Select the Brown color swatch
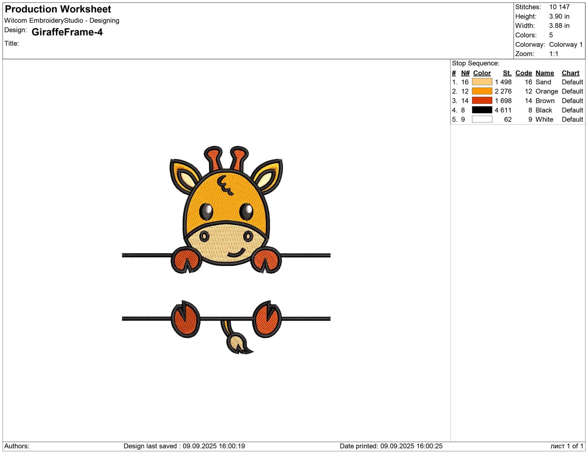 point(482,101)
